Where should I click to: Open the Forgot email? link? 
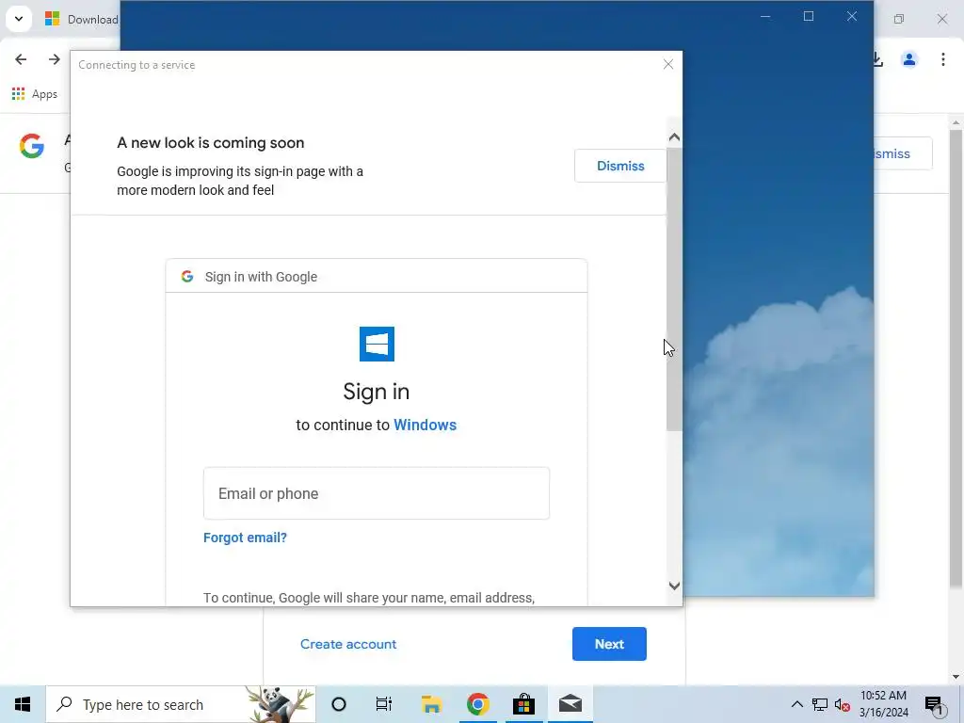[x=246, y=538]
